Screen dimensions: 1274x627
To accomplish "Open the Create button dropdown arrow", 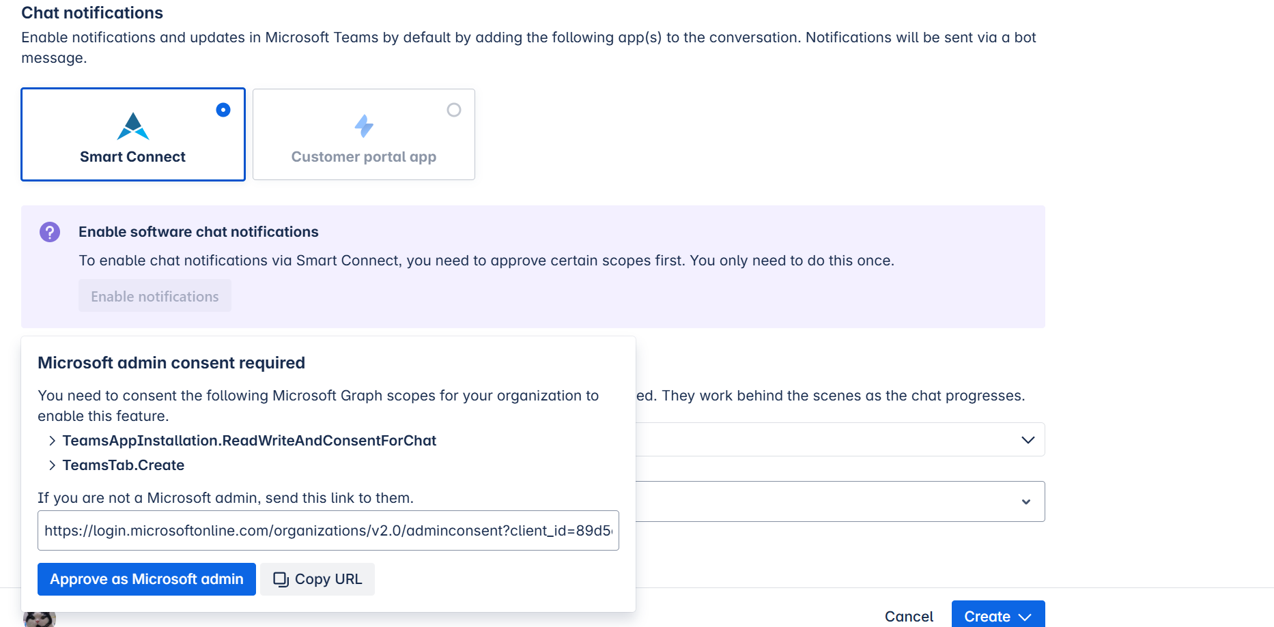I will pos(1025,617).
